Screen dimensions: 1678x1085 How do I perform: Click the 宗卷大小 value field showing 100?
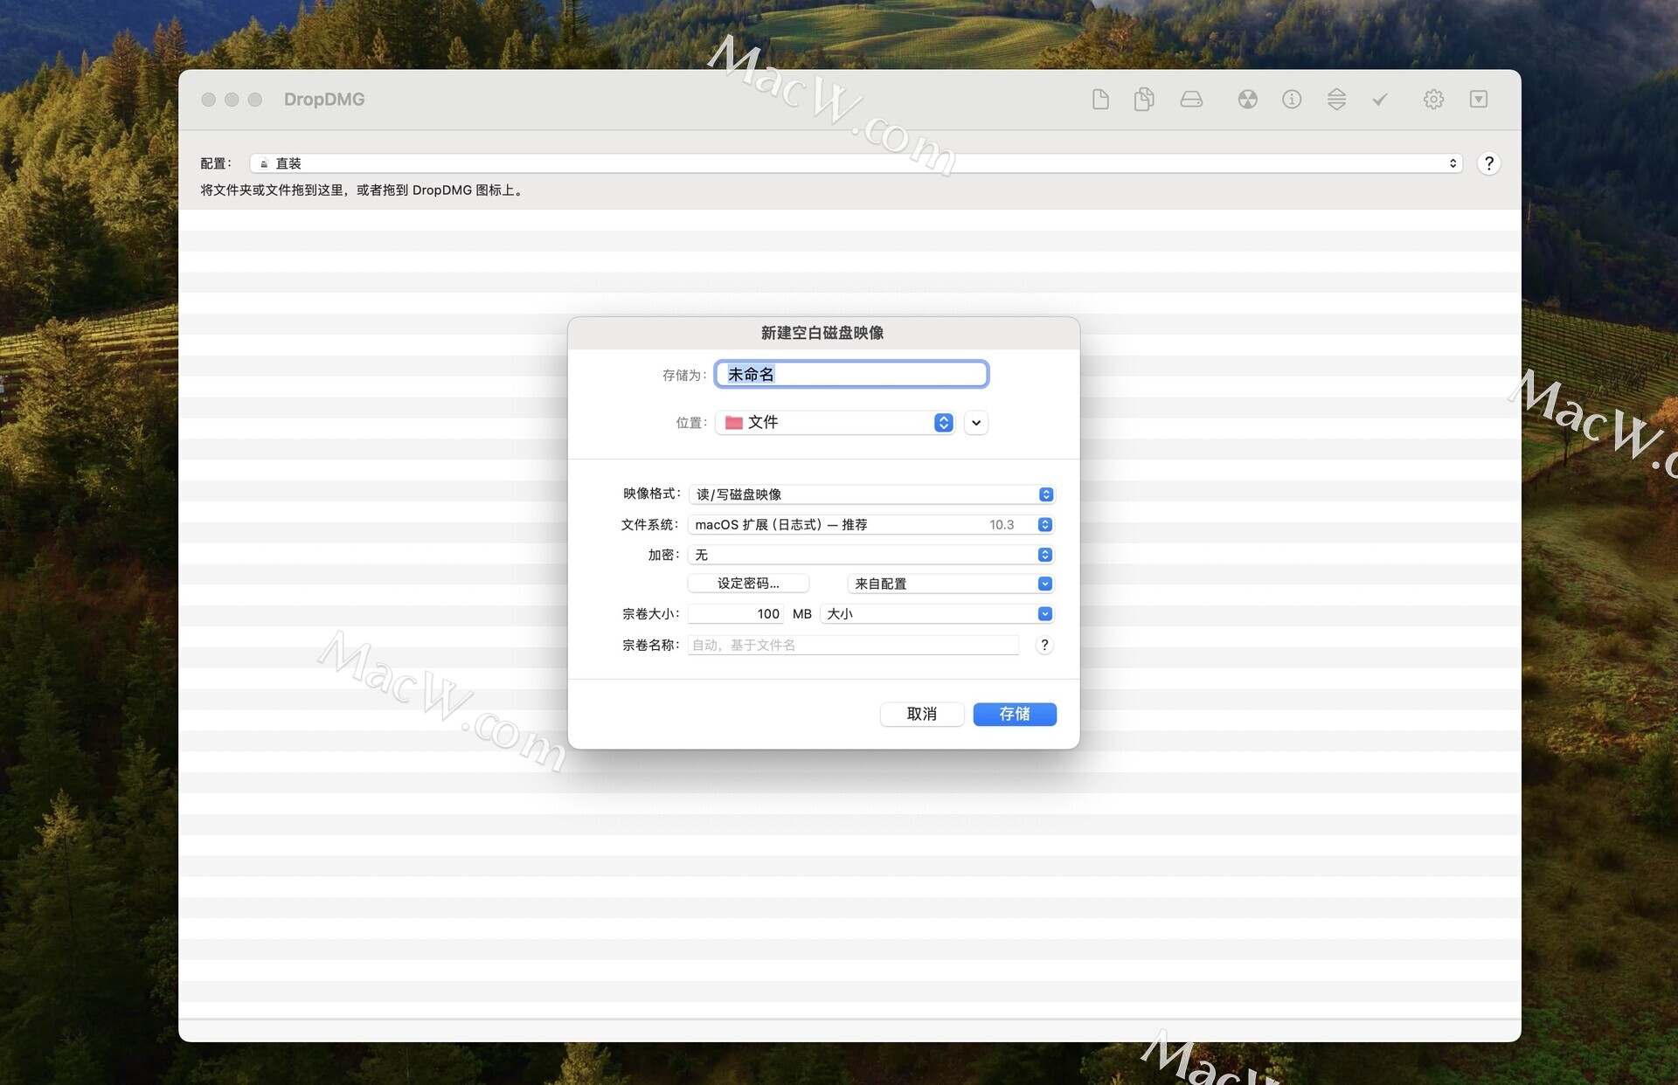point(736,614)
